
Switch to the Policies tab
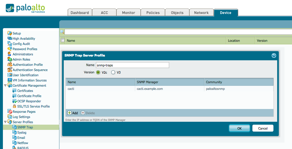pos(153,12)
